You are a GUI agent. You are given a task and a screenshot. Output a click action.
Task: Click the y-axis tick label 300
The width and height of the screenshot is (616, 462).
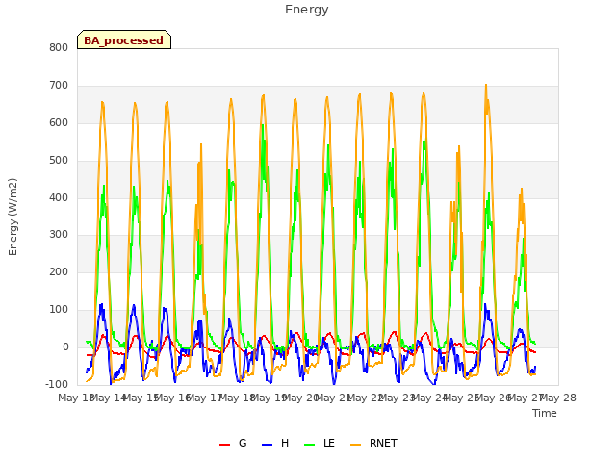coord(59,235)
